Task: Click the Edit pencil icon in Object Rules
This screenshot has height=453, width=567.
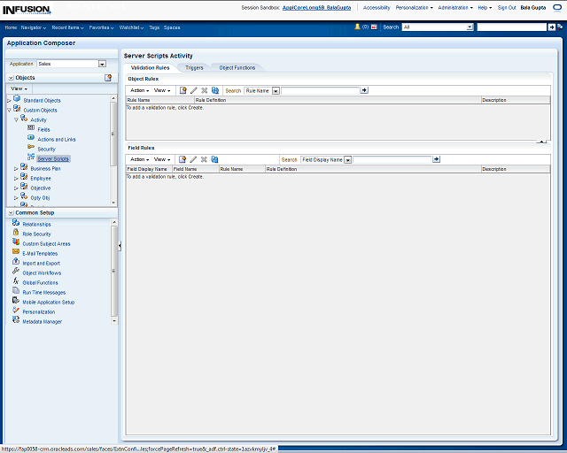Action: (193, 90)
